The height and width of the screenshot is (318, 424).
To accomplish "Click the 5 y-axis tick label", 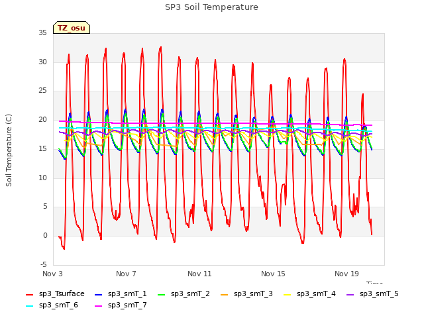I will [45, 207].
